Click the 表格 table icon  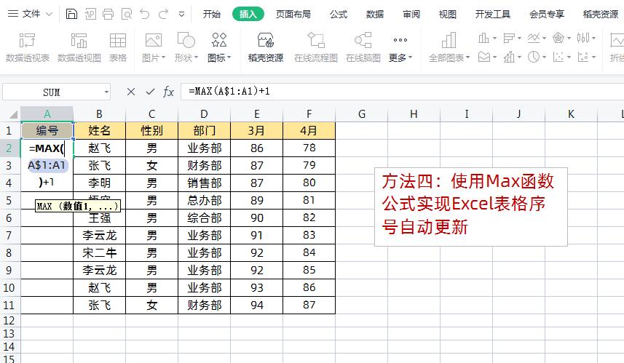point(118,47)
